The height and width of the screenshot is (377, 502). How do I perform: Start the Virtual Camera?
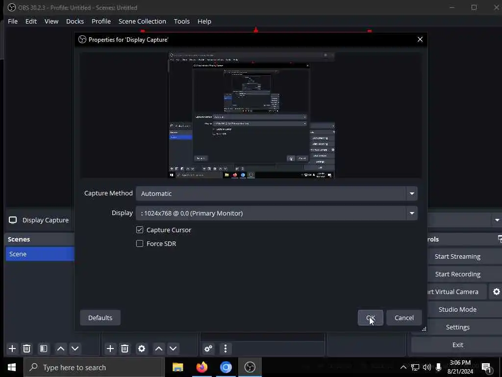tap(457, 292)
